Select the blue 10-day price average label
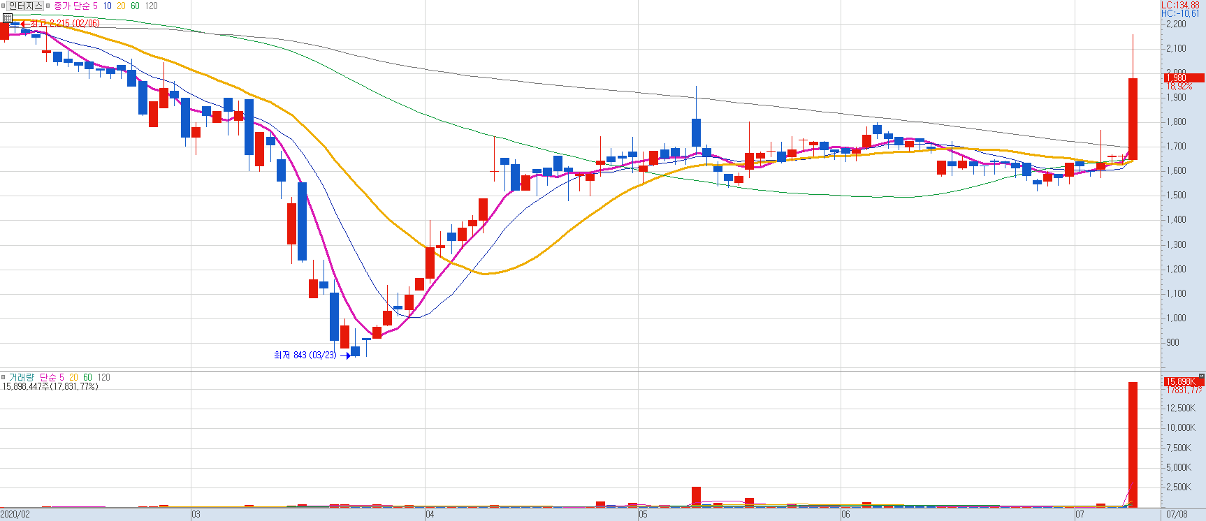 click(x=107, y=6)
